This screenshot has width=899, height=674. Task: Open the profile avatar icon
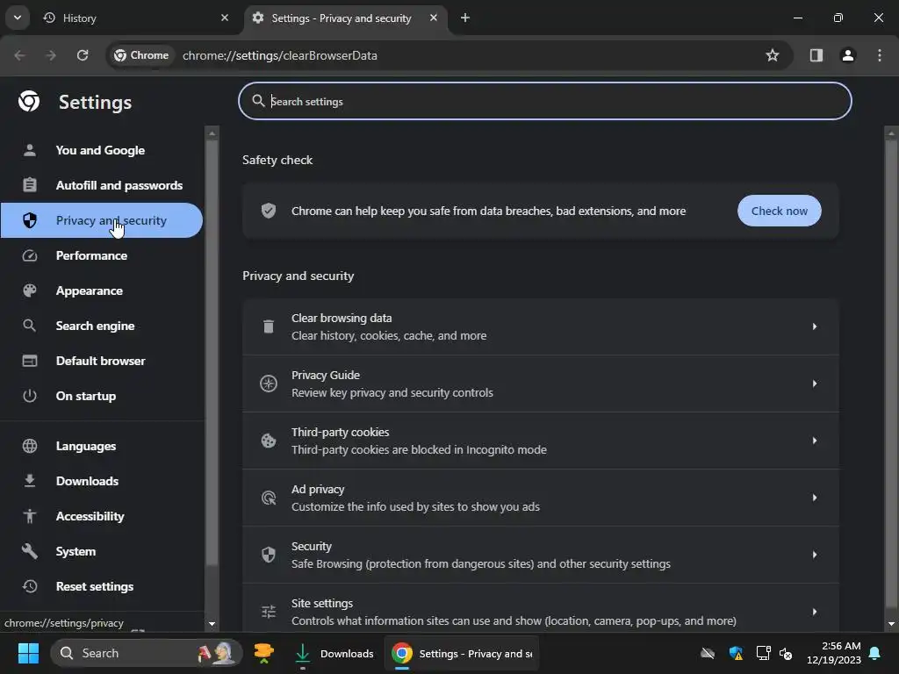click(847, 55)
